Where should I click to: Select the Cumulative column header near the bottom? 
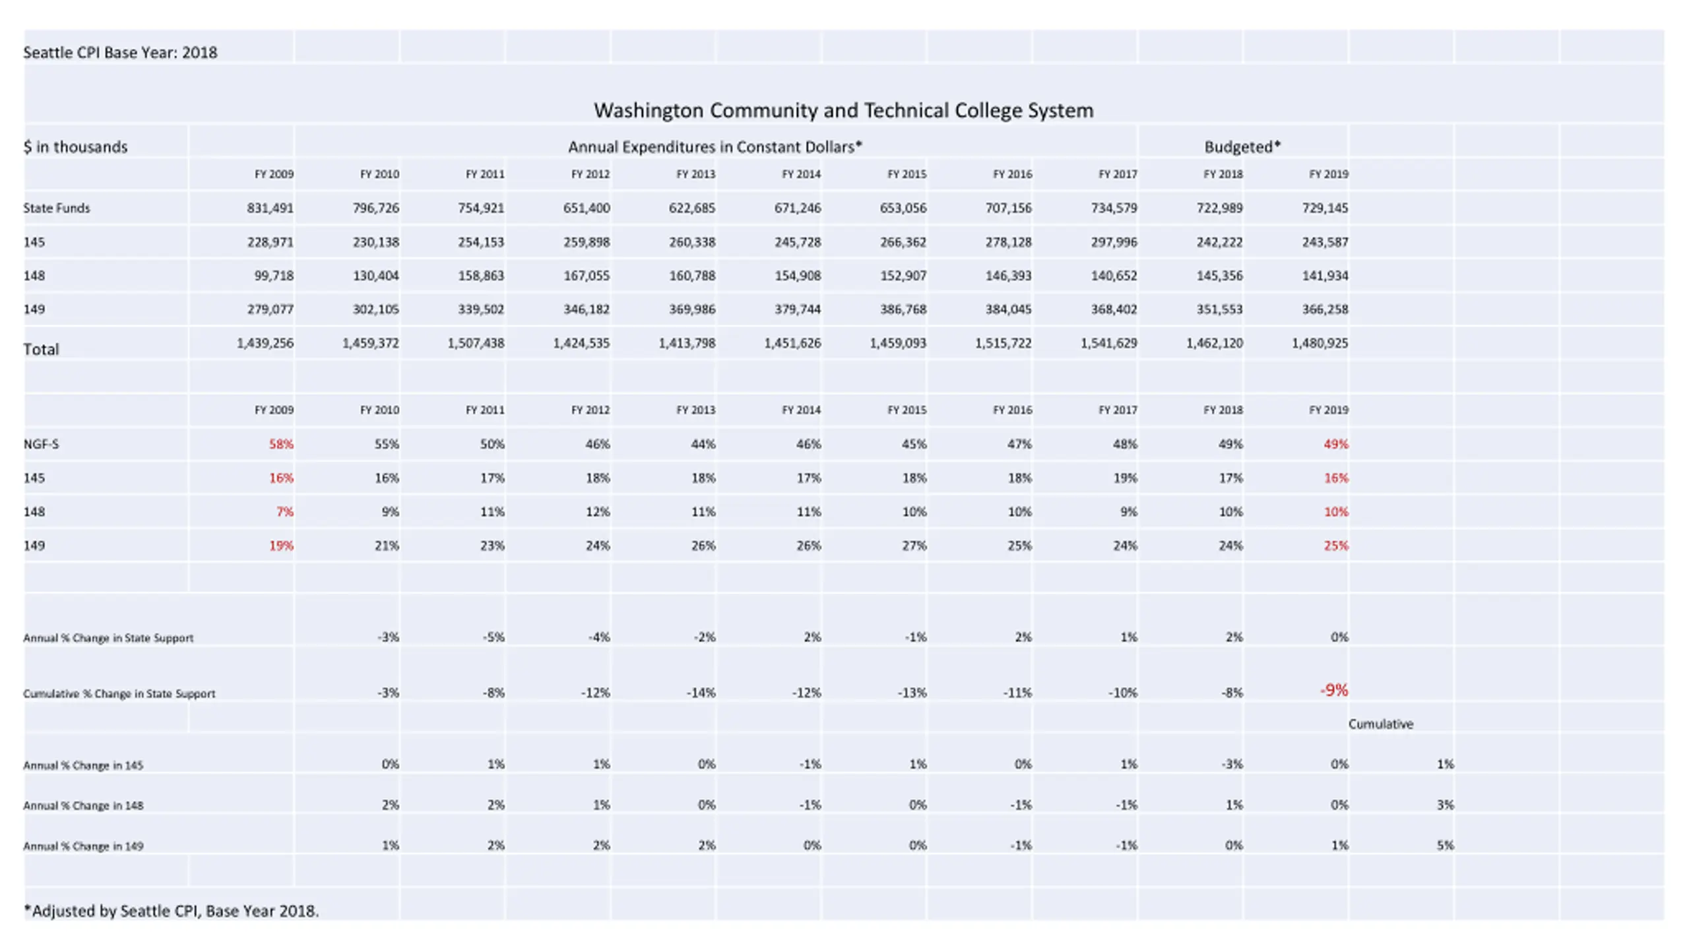pyautogui.click(x=1381, y=724)
